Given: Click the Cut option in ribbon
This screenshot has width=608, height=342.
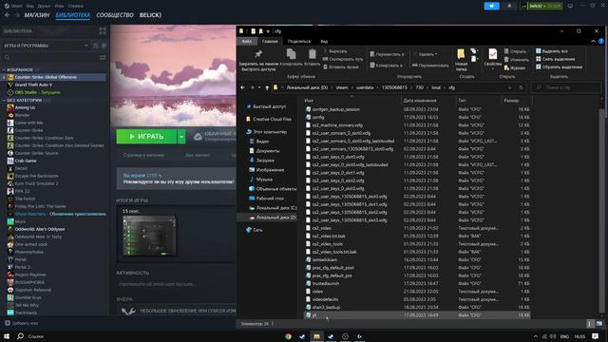Looking at the screenshot, I should 335,50.
